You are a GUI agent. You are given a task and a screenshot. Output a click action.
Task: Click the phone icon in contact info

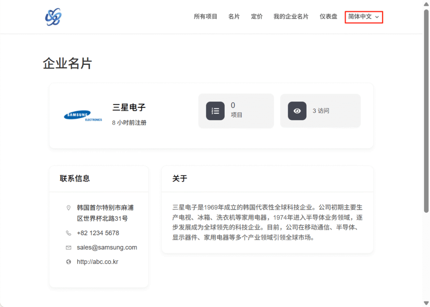pyautogui.click(x=69, y=233)
